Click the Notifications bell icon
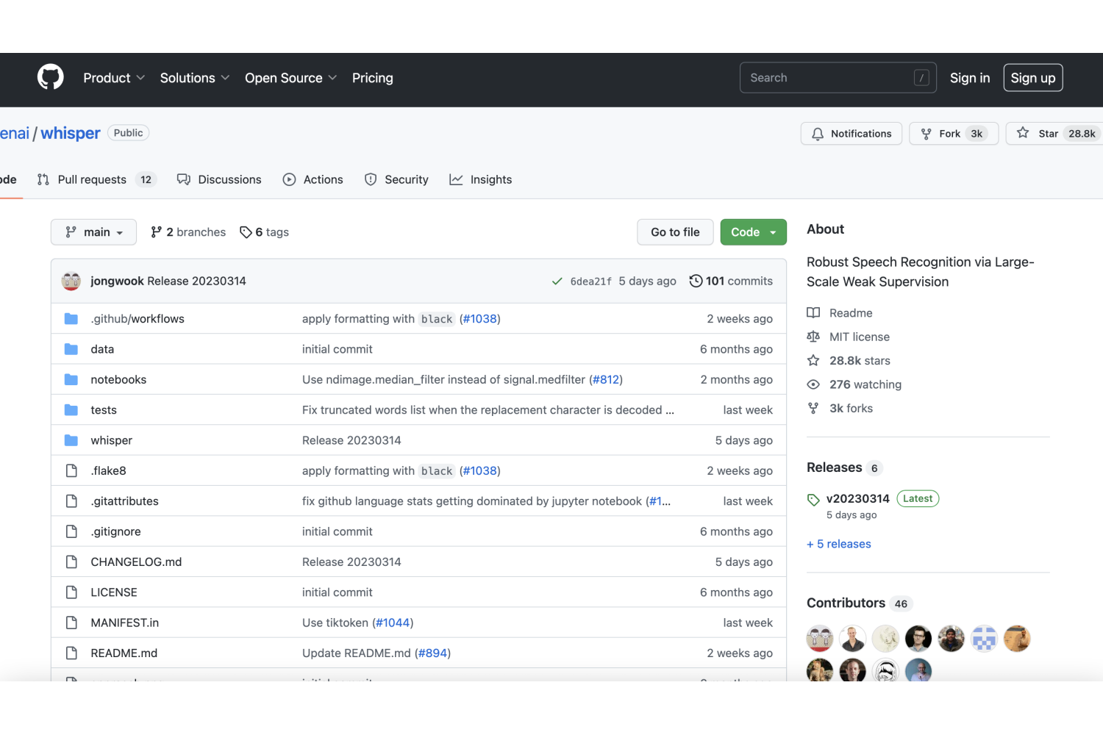Viewport: 1103px width, 735px height. click(818, 134)
